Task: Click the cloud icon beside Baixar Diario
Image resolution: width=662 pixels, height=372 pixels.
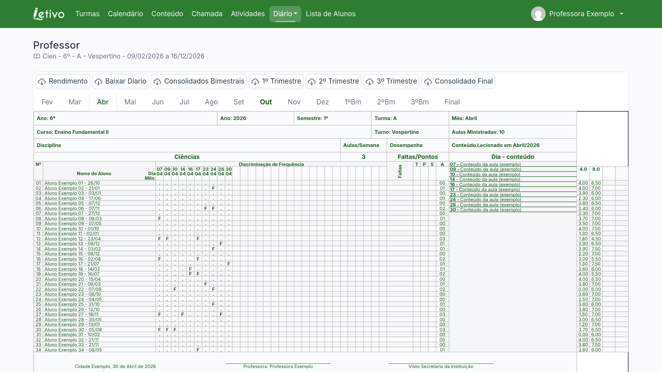Action: [98, 82]
